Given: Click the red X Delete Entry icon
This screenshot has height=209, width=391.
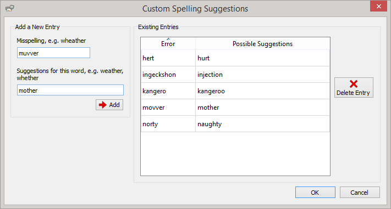Looking at the screenshot, I should pyautogui.click(x=354, y=84).
